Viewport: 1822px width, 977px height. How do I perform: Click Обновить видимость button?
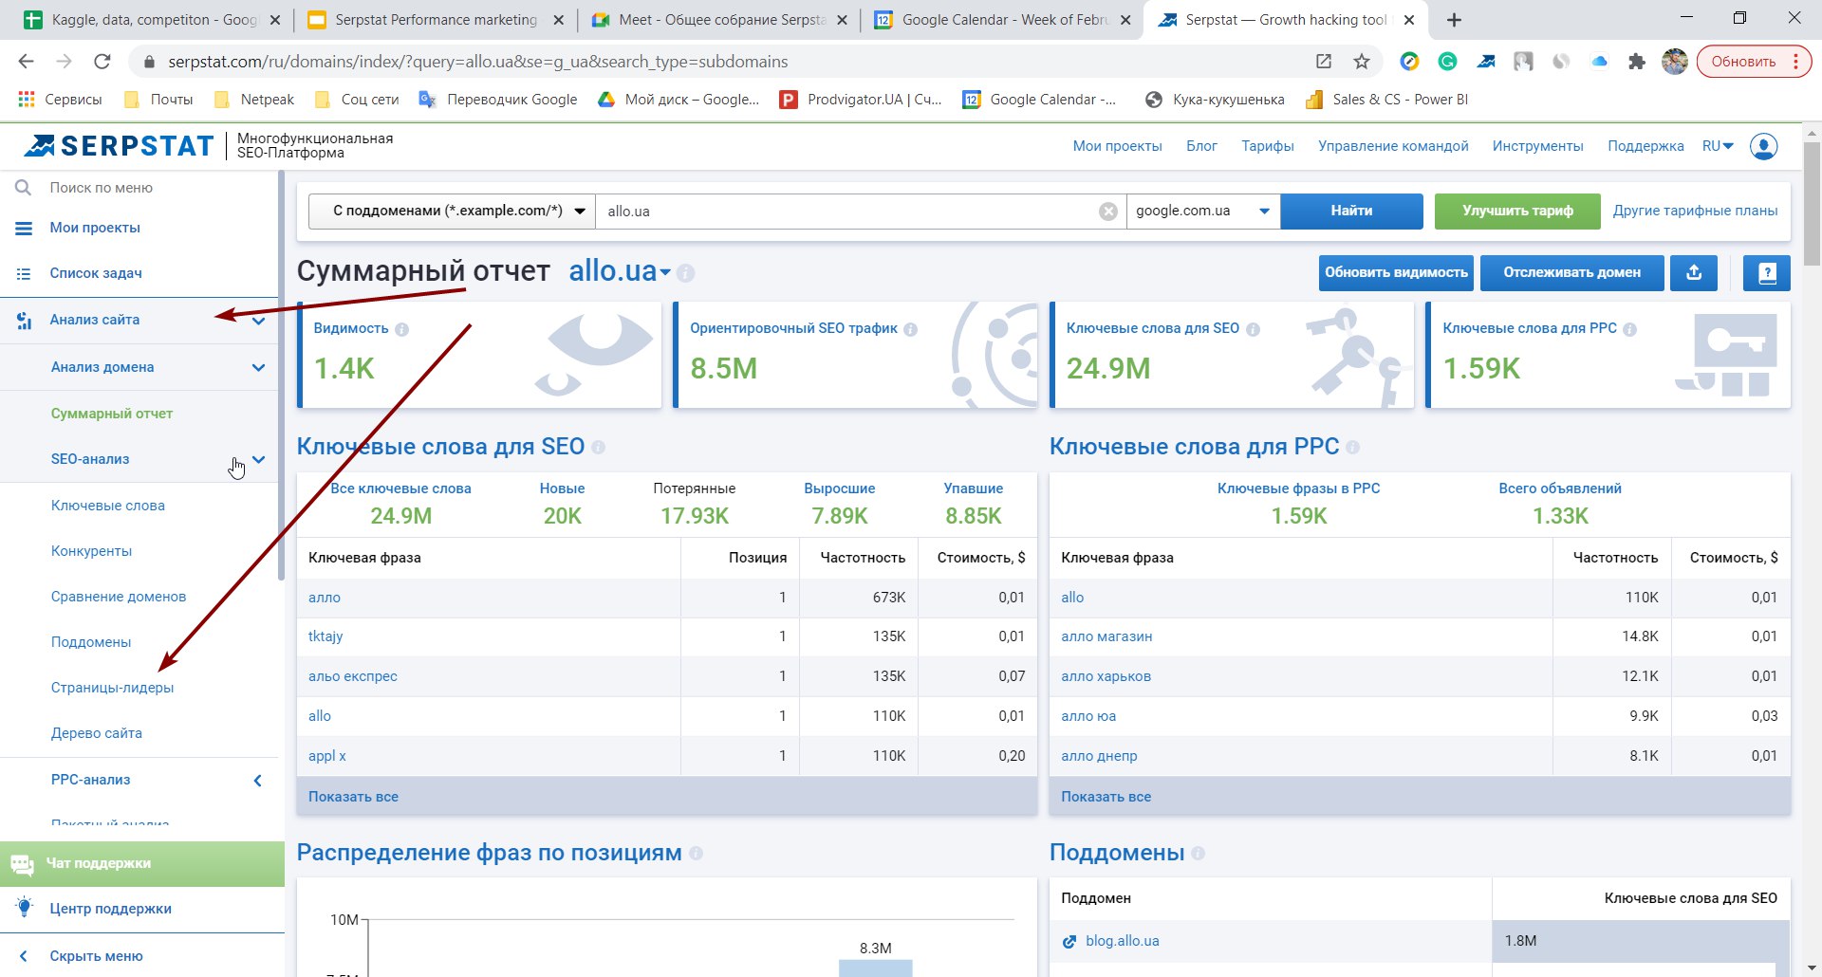pyautogui.click(x=1396, y=272)
